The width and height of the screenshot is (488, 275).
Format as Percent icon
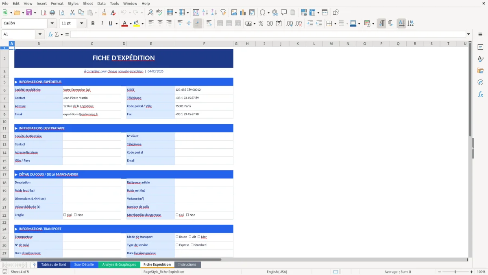(261, 24)
